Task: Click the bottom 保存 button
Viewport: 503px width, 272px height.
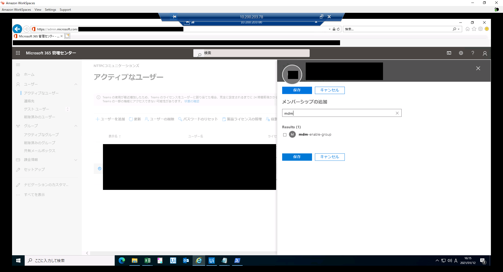Action: pos(297,157)
